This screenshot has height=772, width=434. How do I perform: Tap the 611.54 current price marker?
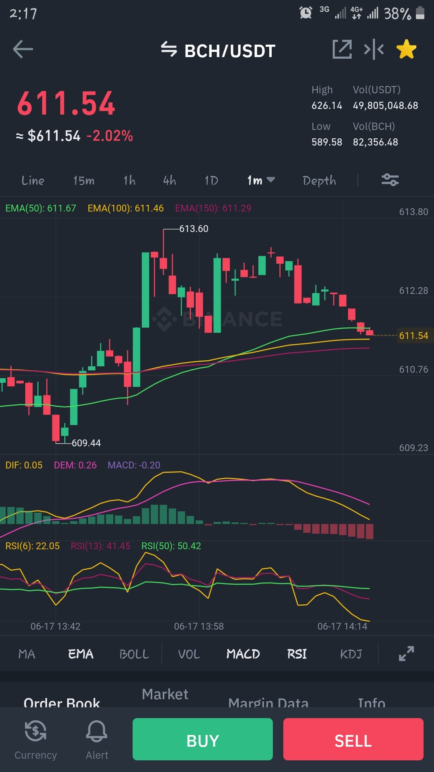414,335
